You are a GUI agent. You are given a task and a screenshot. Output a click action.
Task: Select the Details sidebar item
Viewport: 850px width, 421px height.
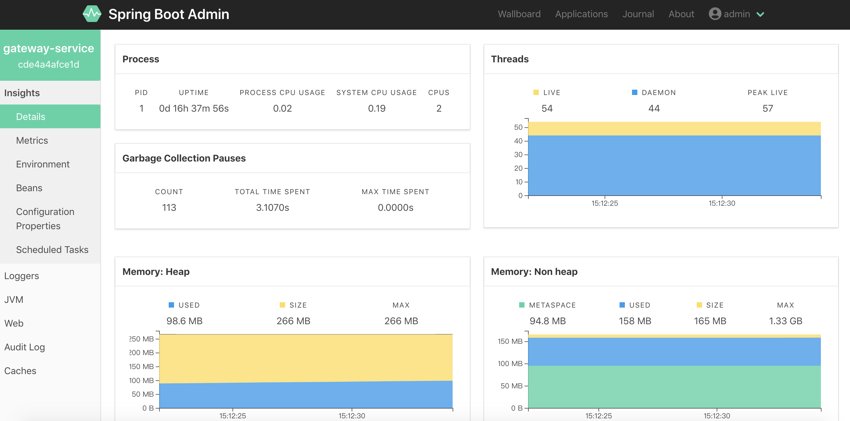(x=50, y=116)
